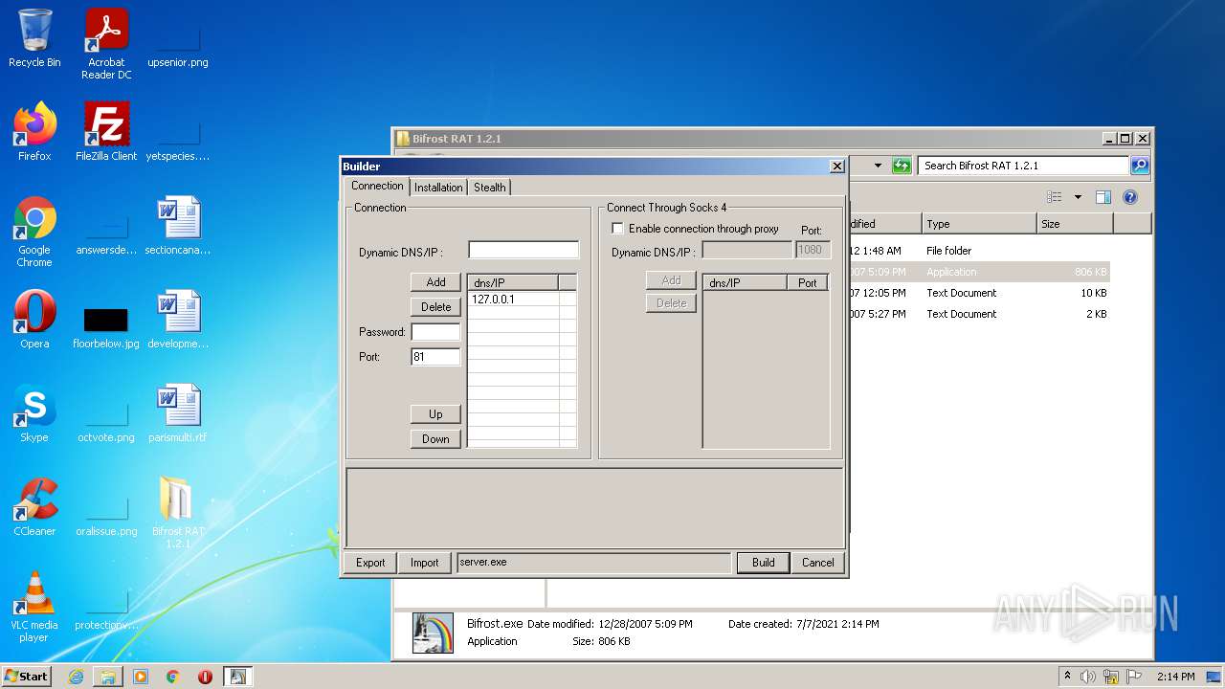Select octvote.png desktop file
Viewport: 1225px width, 689px height.
pyautogui.click(x=106, y=421)
